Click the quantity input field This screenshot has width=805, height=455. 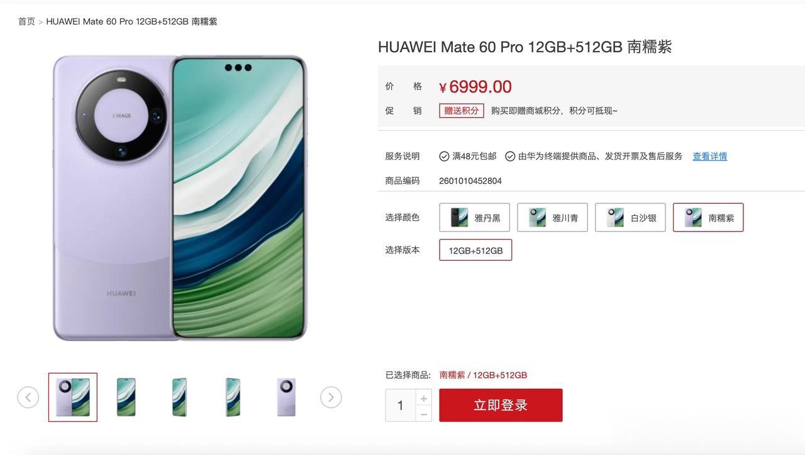pyautogui.click(x=401, y=405)
